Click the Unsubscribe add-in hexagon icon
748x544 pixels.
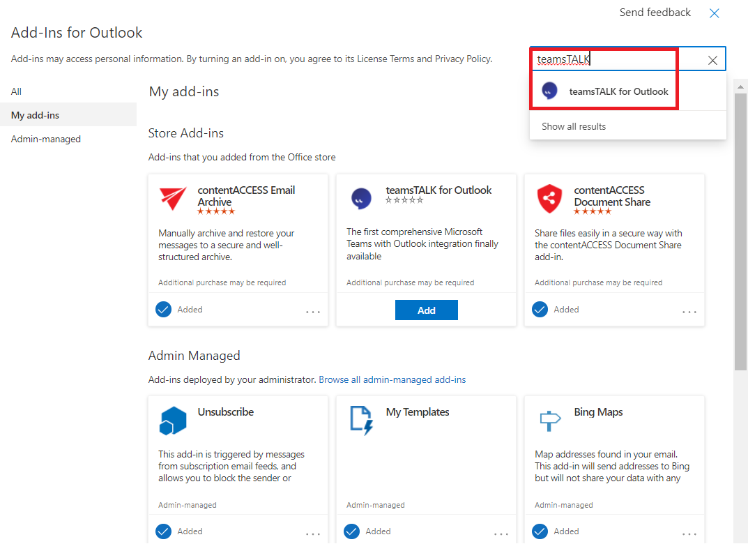point(173,421)
